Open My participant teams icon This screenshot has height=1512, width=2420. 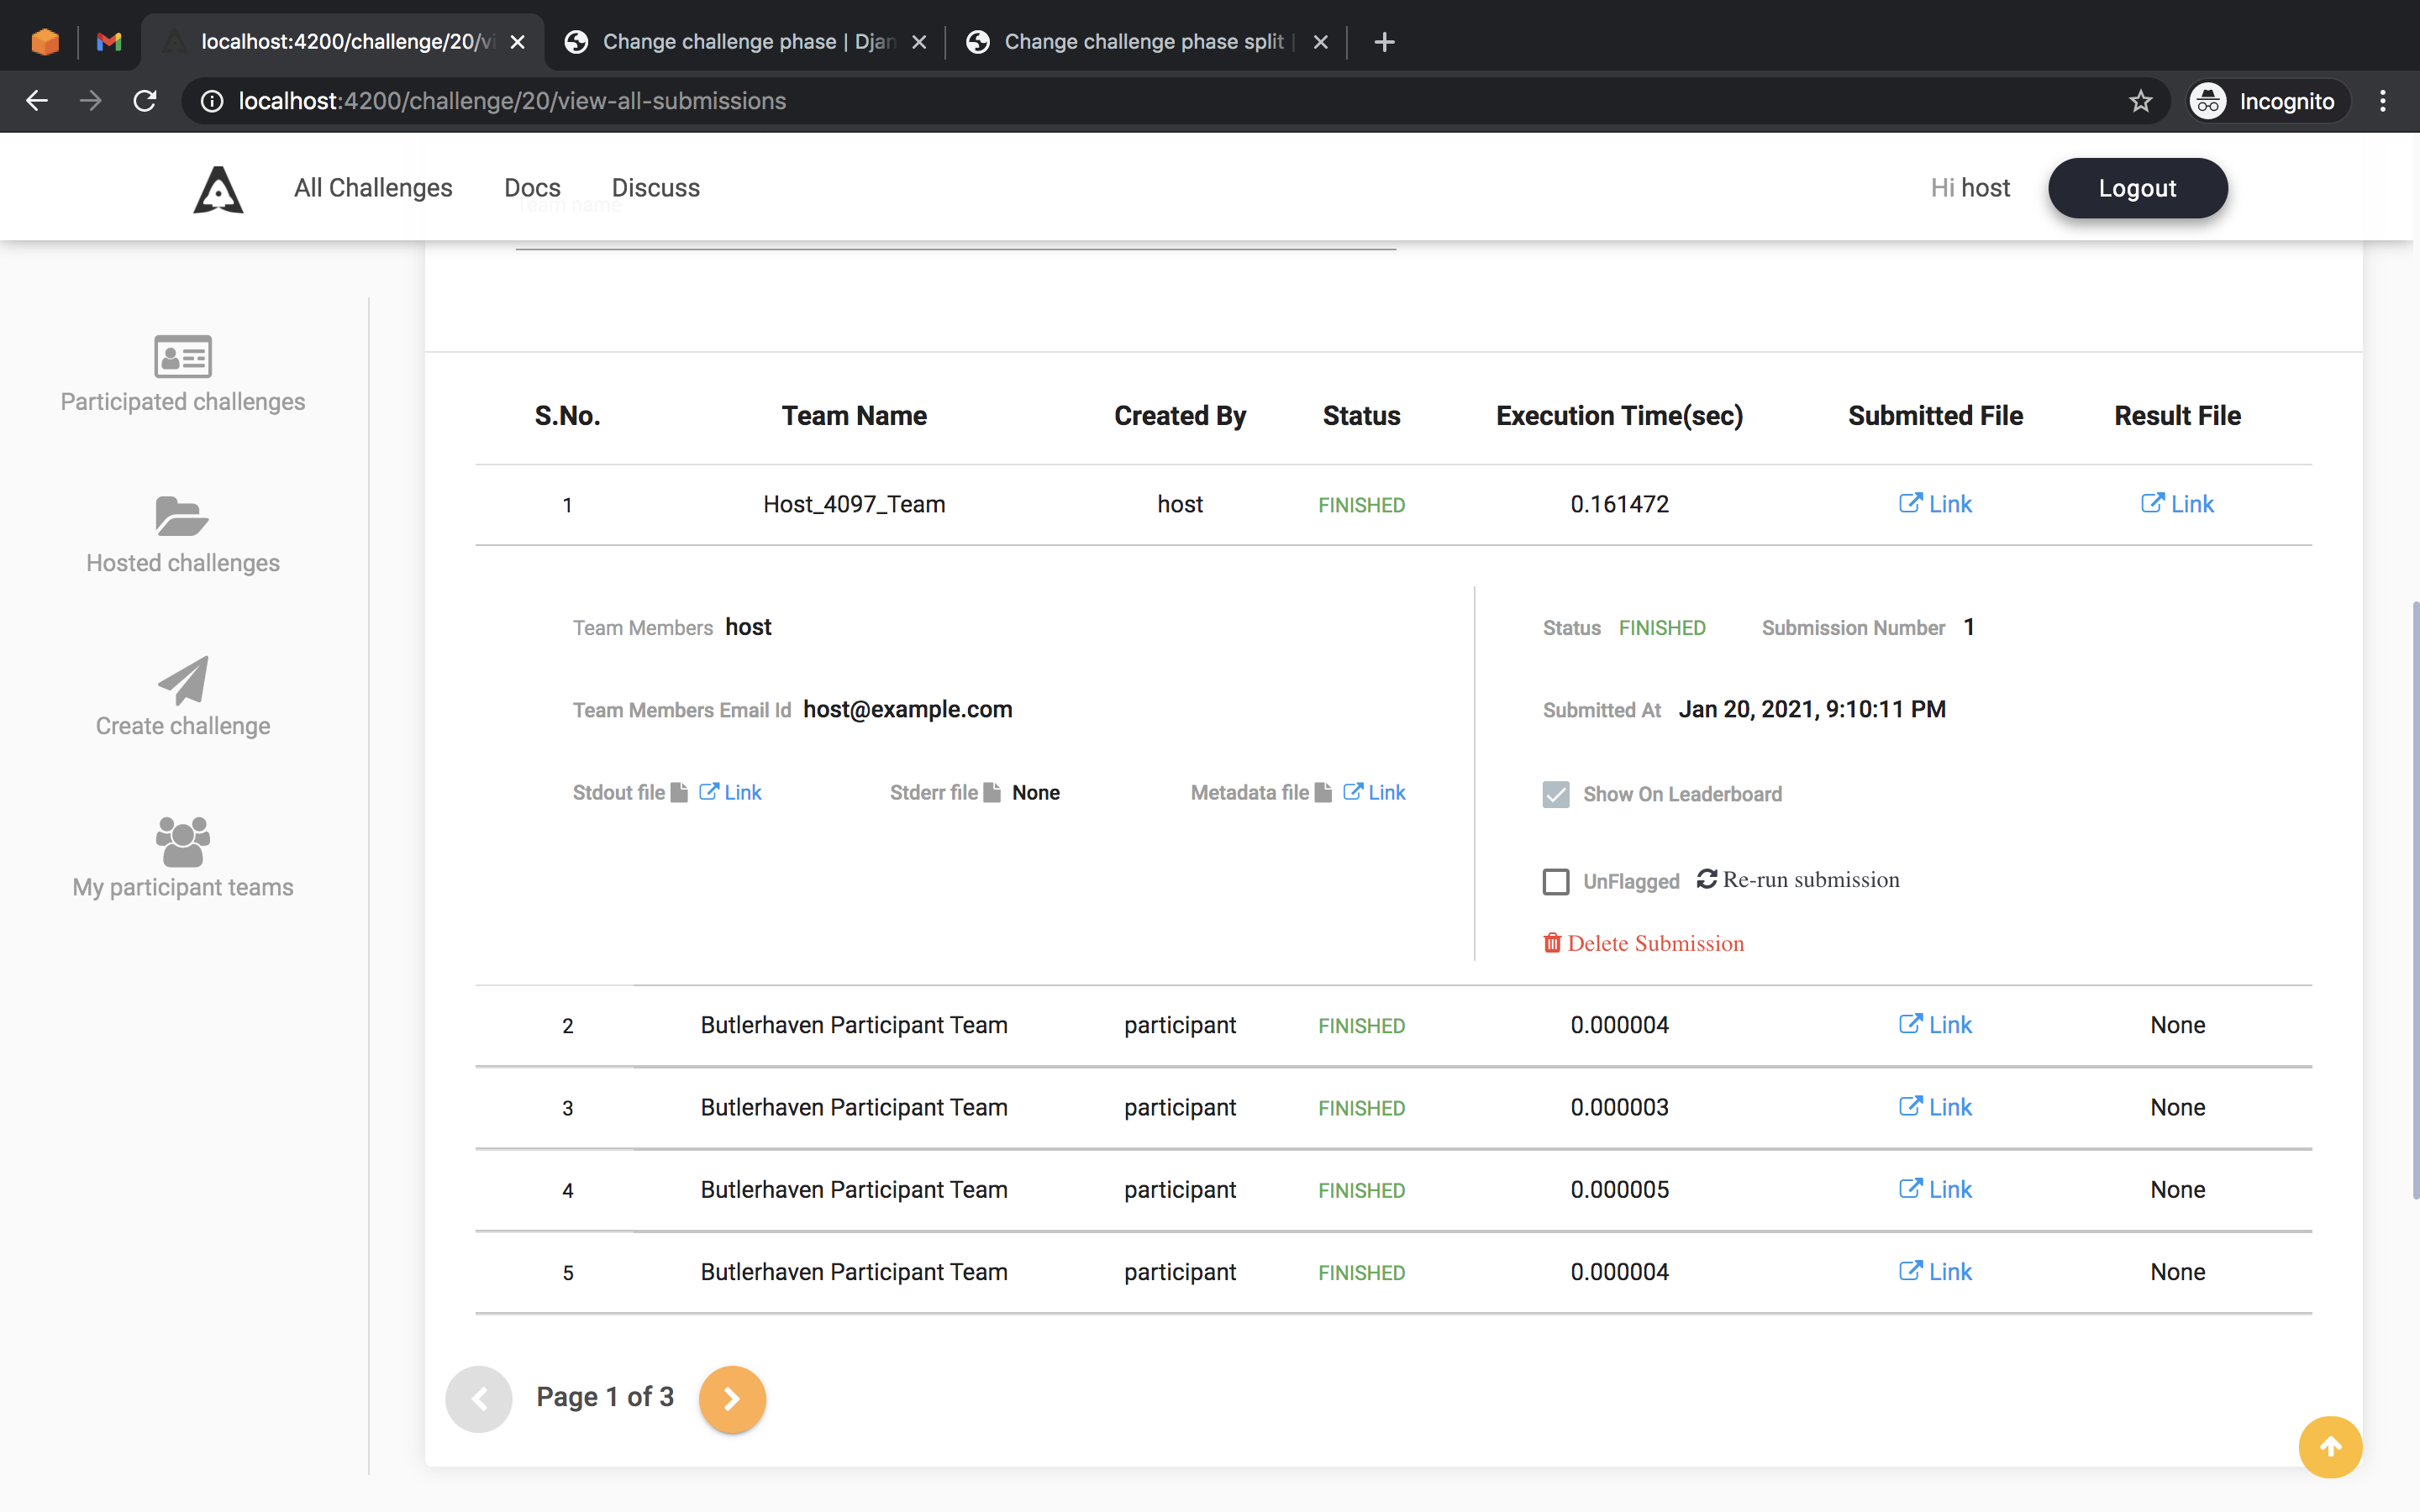point(183,842)
